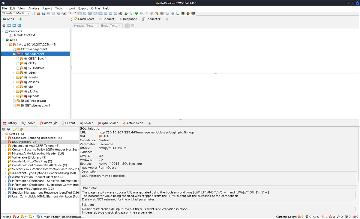Open the History tab
360x219 pixels.
coord(10,123)
